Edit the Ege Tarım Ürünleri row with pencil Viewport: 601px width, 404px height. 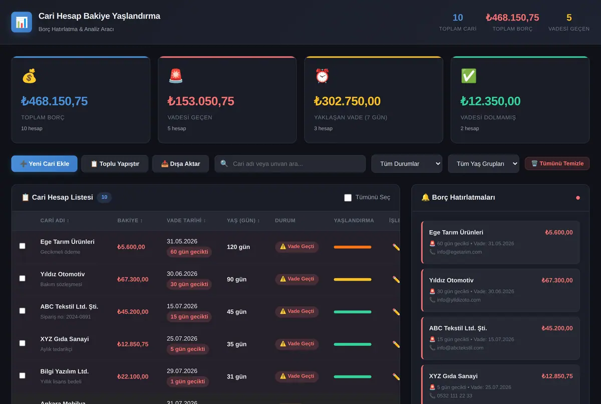(x=396, y=247)
